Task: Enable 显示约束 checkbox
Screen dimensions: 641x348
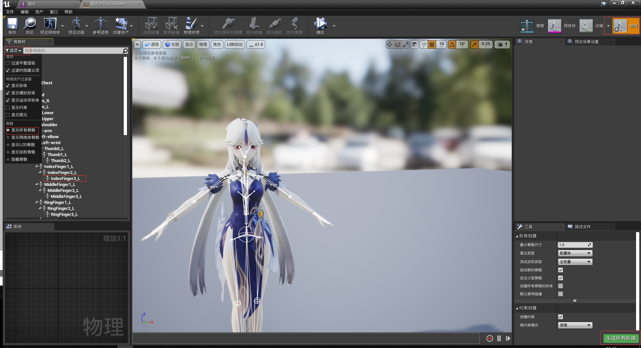Action: click(8, 108)
